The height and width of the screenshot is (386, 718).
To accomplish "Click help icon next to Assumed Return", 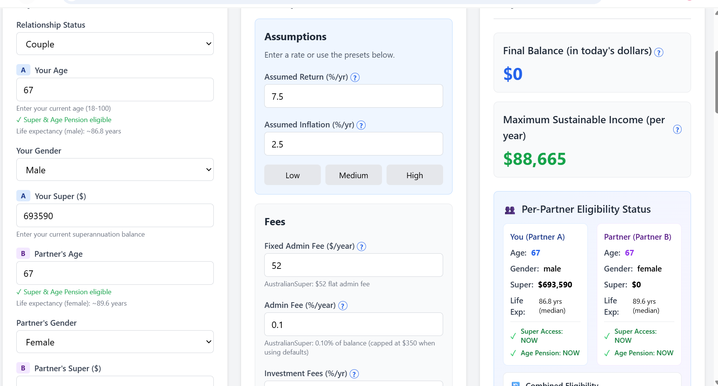I will pos(355,77).
